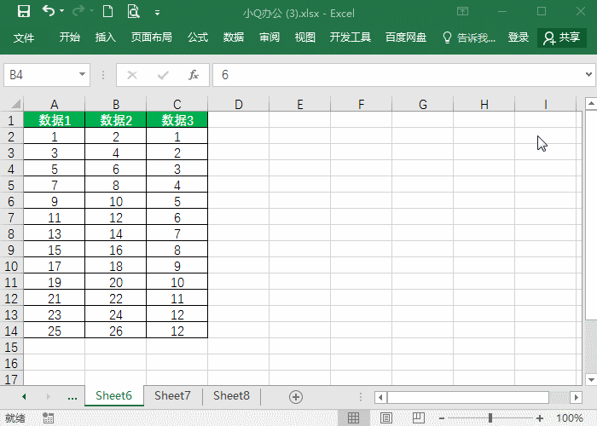Viewport: 597px width, 426px height.
Task: Click the Ribbon Display Options icon
Action: tap(462, 11)
